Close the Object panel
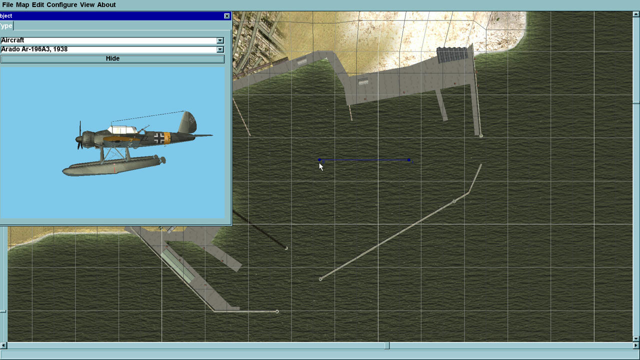The width and height of the screenshot is (640, 360). pyautogui.click(x=227, y=16)
